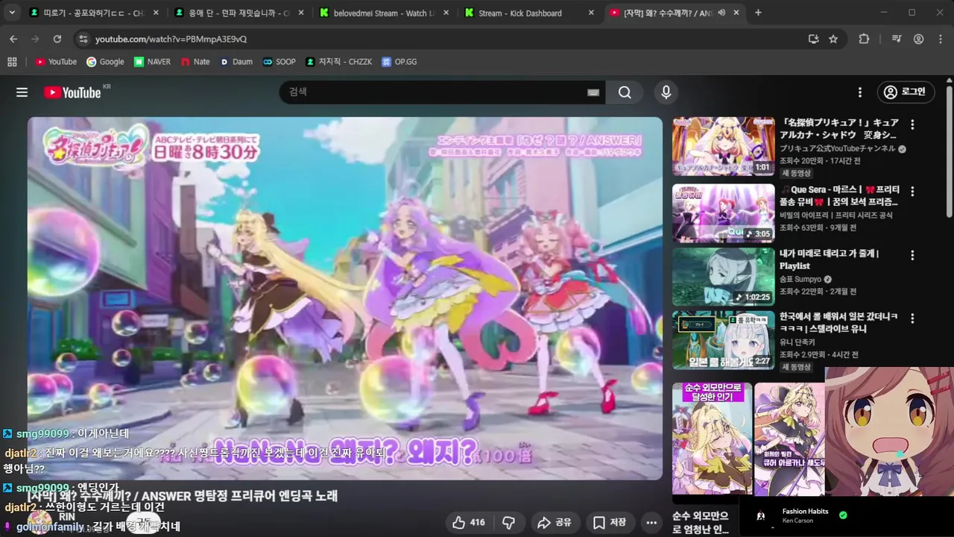
Task: Open the 1:02:25 Playlist thumbnail
Action: (724, 277)
